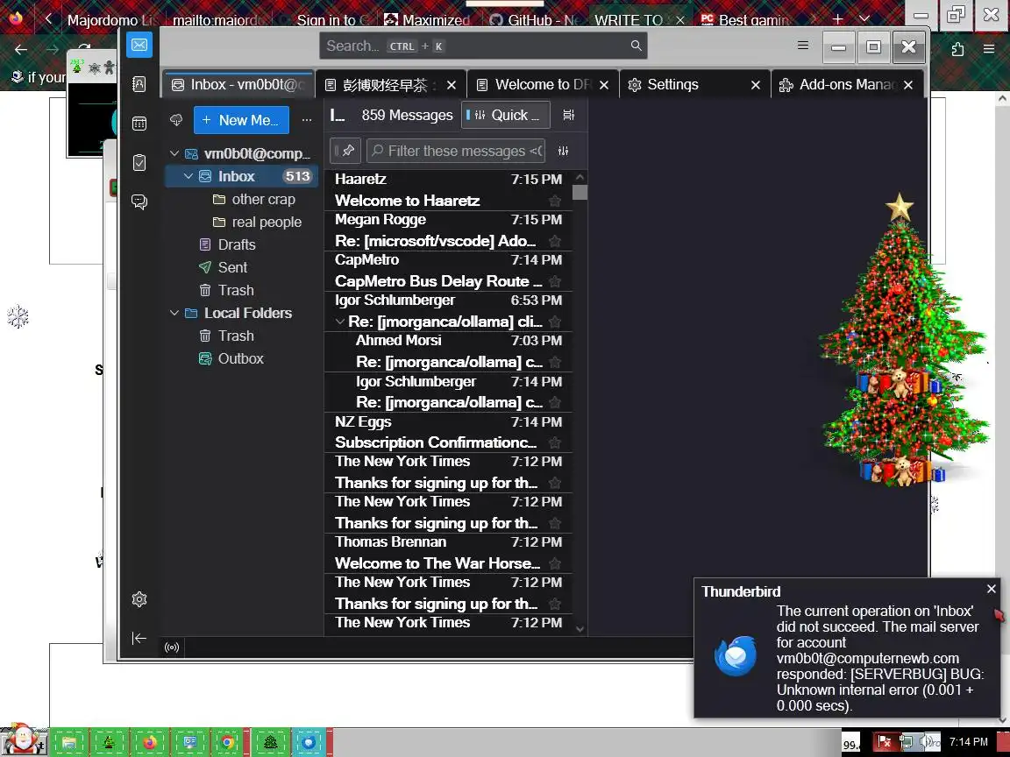Star the Megan Rogge vscode reply message
The height and width of the screenshot is (757, 1010).
(x=555, y=242)
